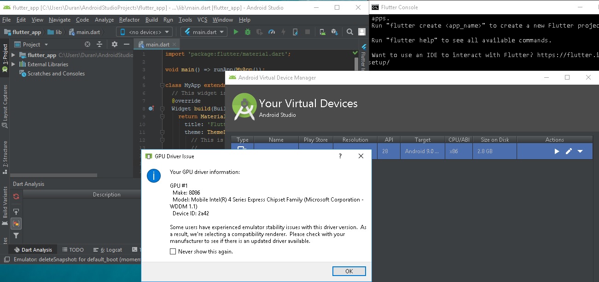This screenshot has height=282, width=599.
Task: Click the Flutter Hot Reload lightning icon
Action: [283, 32]
